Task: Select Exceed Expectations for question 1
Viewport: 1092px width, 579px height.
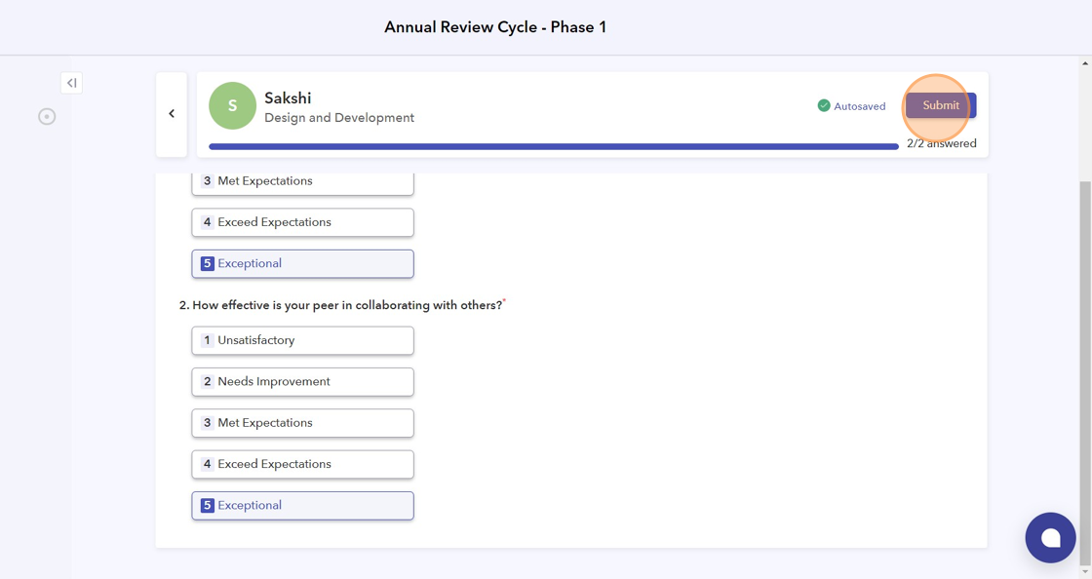Action: coord(302,222)
